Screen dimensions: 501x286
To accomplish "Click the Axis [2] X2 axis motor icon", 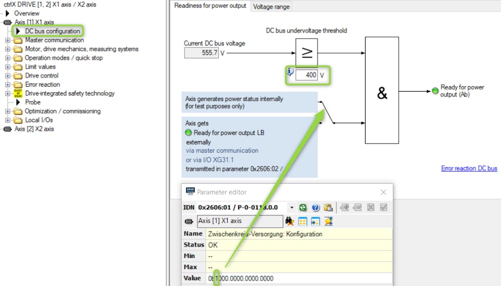I will pyautogui.click(x=8, y=129).
